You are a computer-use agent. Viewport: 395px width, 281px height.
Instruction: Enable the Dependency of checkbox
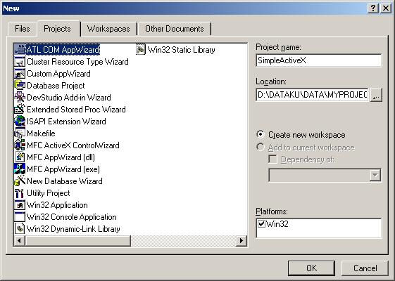tap(272, 159)
